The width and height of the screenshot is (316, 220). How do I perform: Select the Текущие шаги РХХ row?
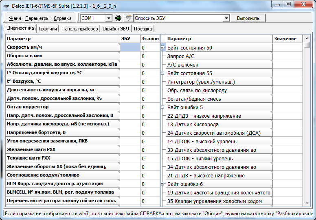63,158
